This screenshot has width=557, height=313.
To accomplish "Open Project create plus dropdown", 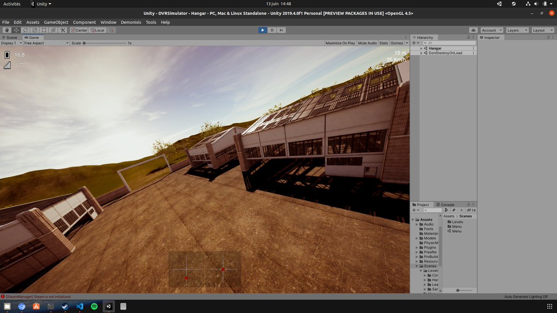I will pos(415,210).
